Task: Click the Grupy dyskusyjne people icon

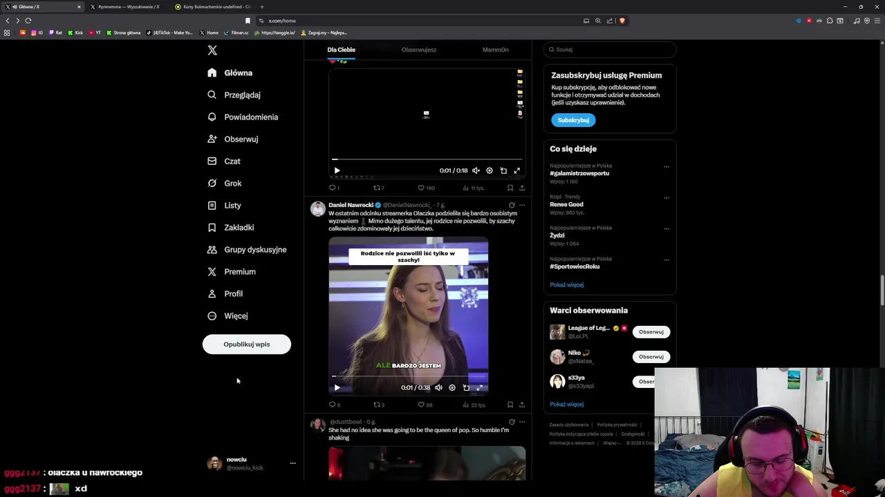Action: point(212,249)
